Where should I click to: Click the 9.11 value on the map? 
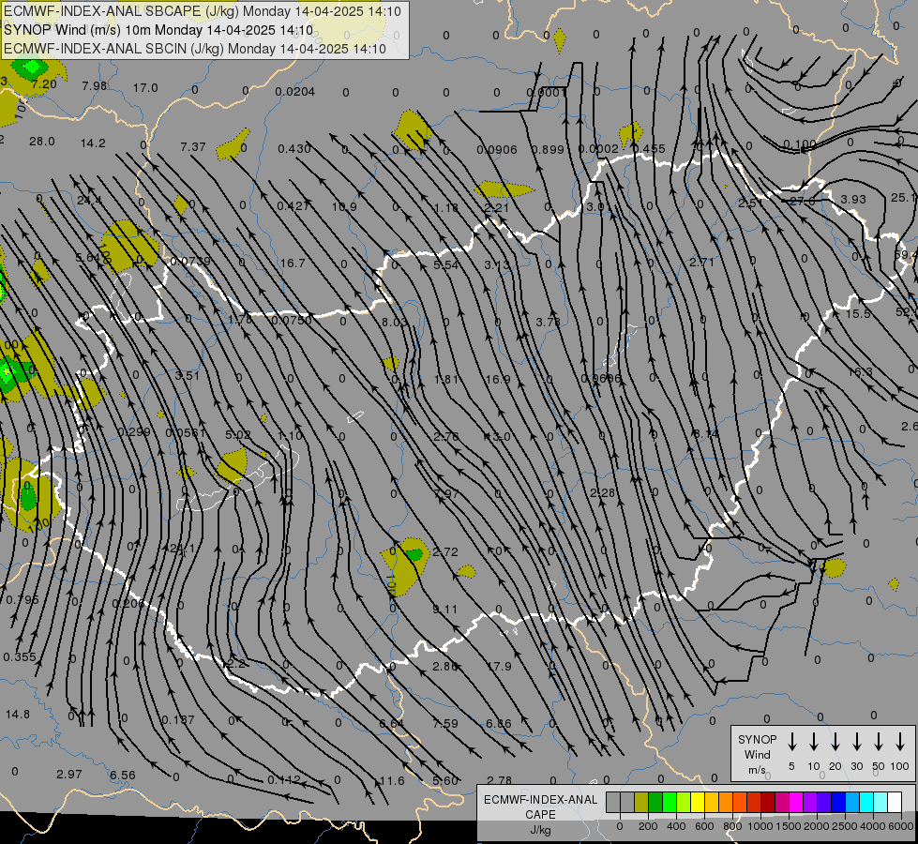pyautogui.click(x=445, y=610)
